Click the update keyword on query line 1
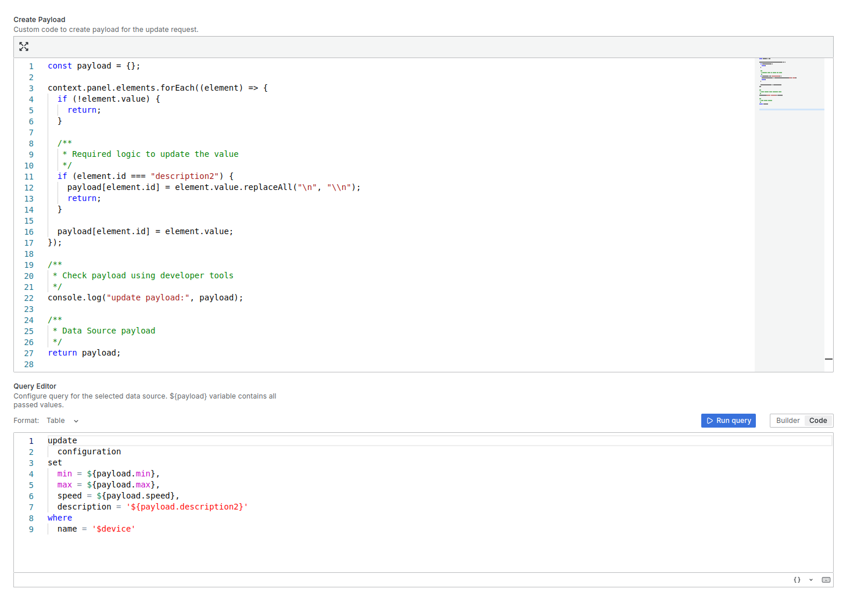Screen dimensions: 843x599 click(x=62, y=440)
